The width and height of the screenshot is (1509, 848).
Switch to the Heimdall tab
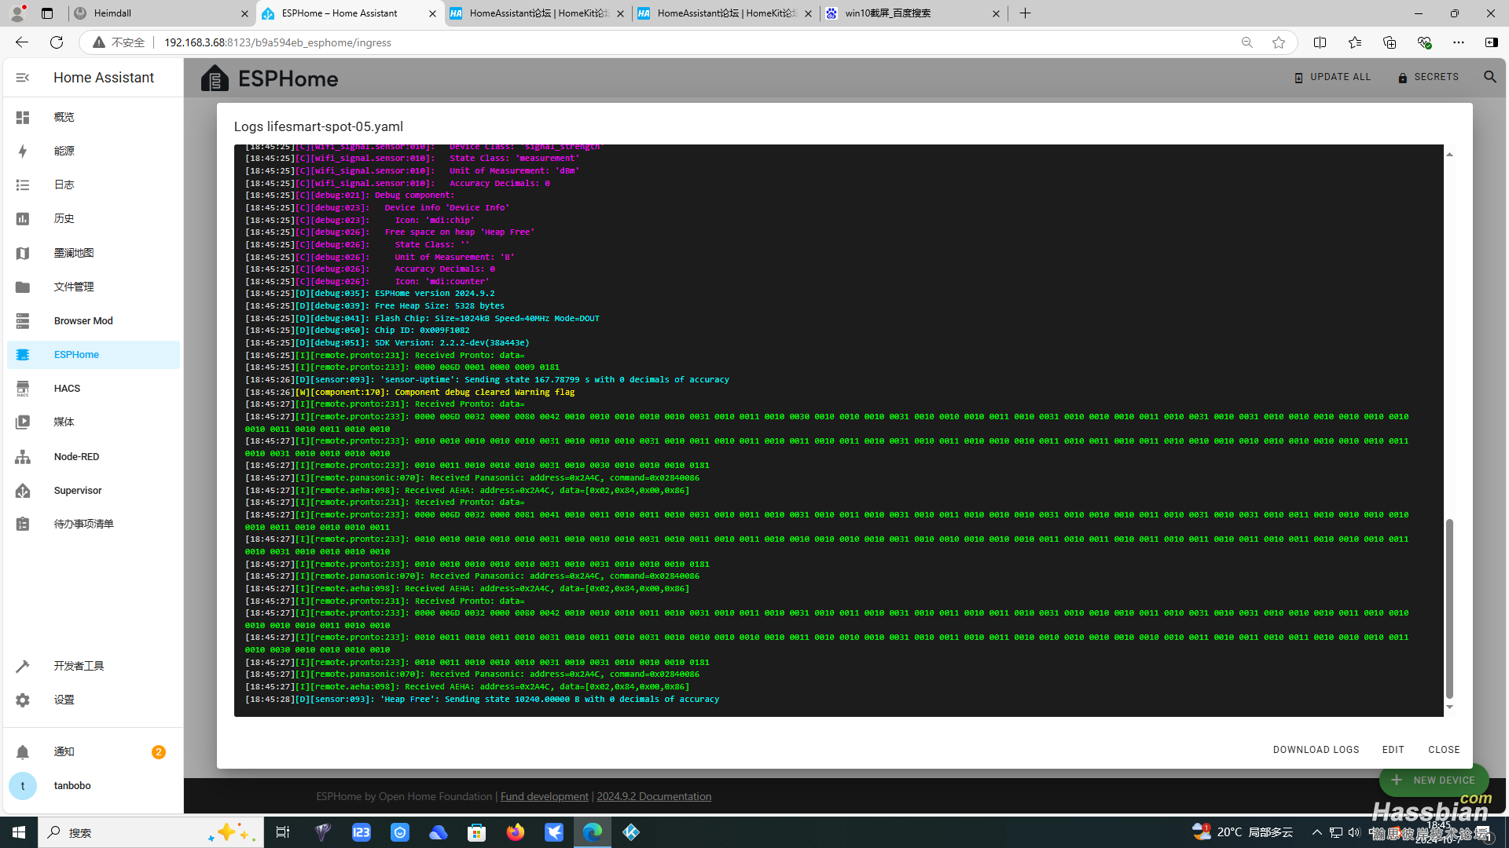pos(160,13)
